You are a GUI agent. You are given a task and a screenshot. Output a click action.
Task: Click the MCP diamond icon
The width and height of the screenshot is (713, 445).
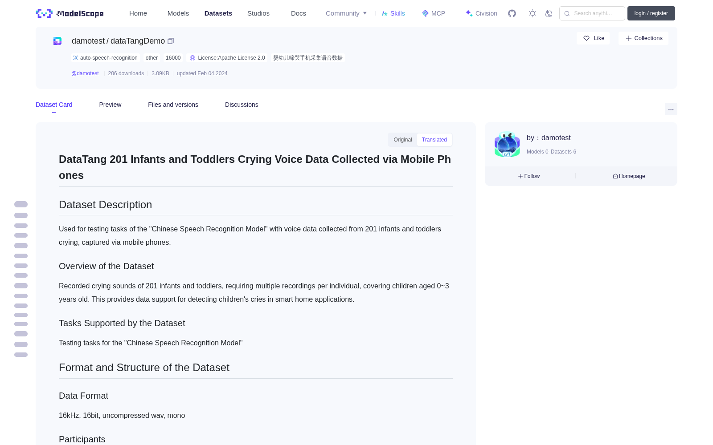[425, 13]
